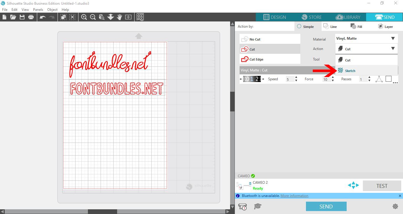Go to the STORE tab

coord(311,17)
